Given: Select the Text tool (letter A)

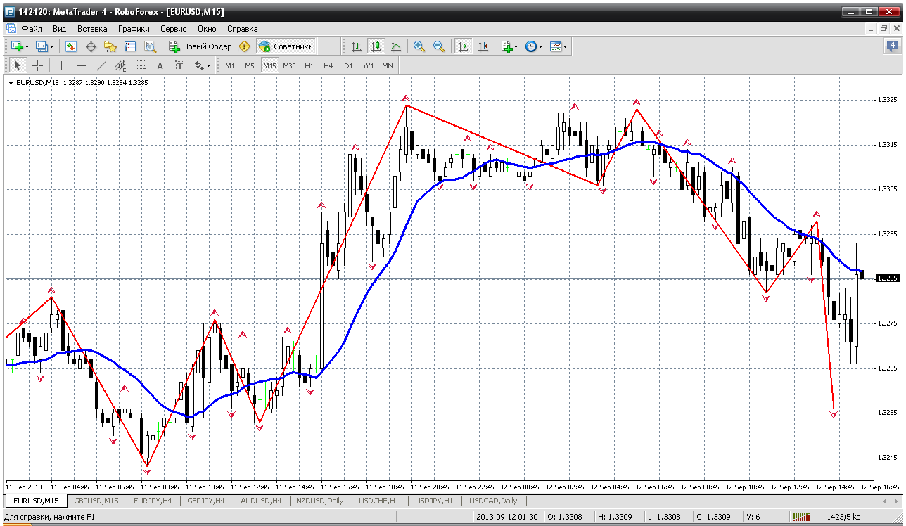Looking at the screenshot, I should 160,65.
